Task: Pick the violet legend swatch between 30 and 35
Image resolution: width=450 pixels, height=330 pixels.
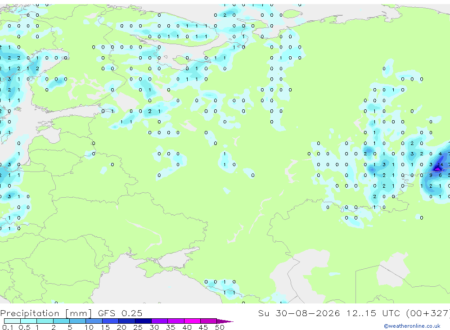Action: click(x=159, y=321)
